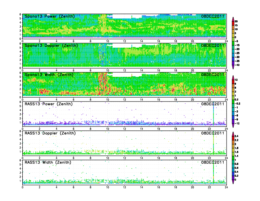The height and width of the screenshot is (201, 260).
Task: Click hour 8 tick label under Spano13 Width plot
Action: click(x=91, y=100)
